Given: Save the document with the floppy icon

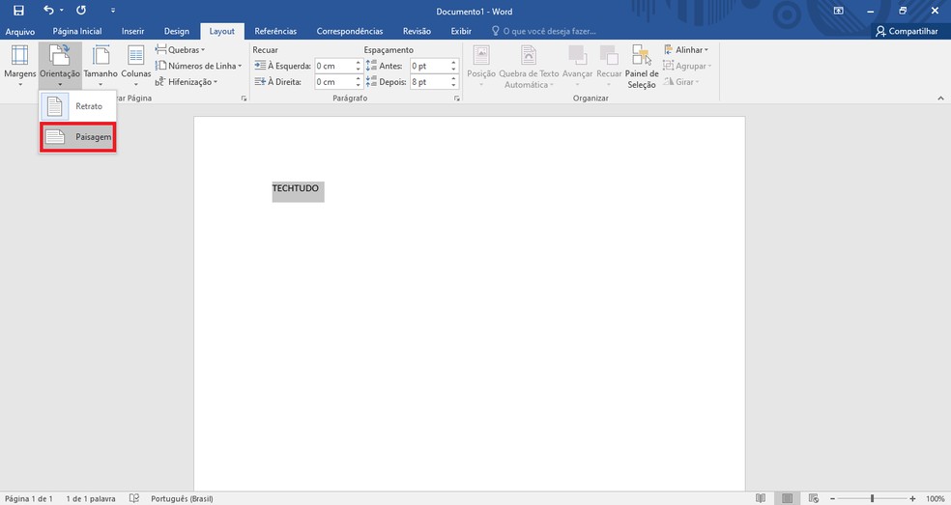Looking at the screenshot, I should coord(18,11).
